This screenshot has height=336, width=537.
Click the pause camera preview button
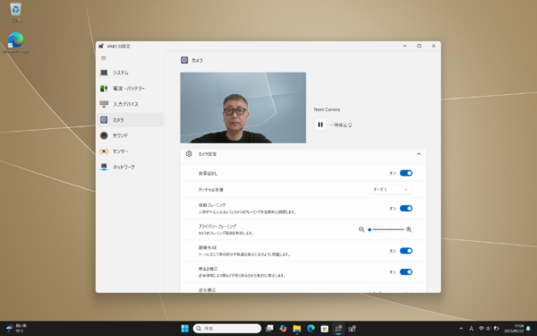pyautogui.click(x=320, y=125)
